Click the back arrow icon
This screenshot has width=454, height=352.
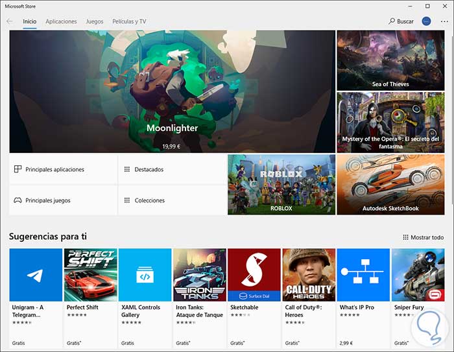10,21
